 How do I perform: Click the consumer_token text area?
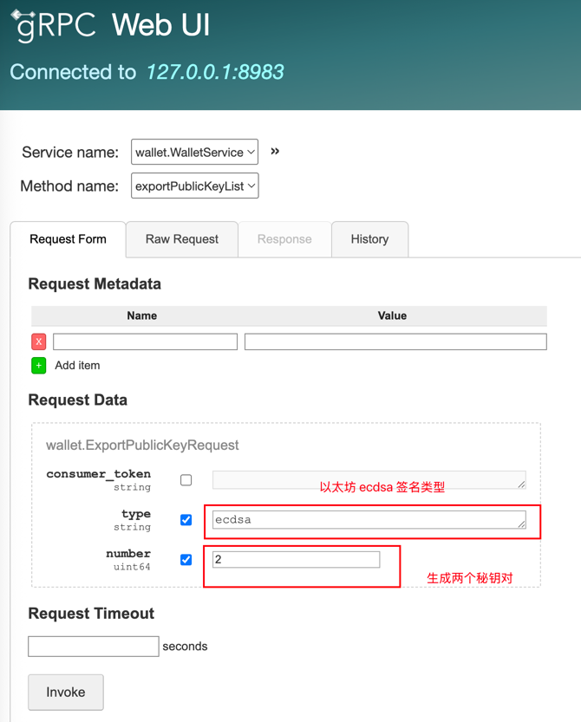click(369, 480)
